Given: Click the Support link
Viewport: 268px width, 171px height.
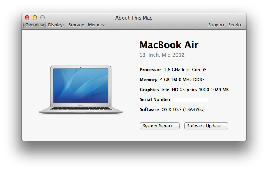Looking at the screenshot, I should click(x=216, y=25).
